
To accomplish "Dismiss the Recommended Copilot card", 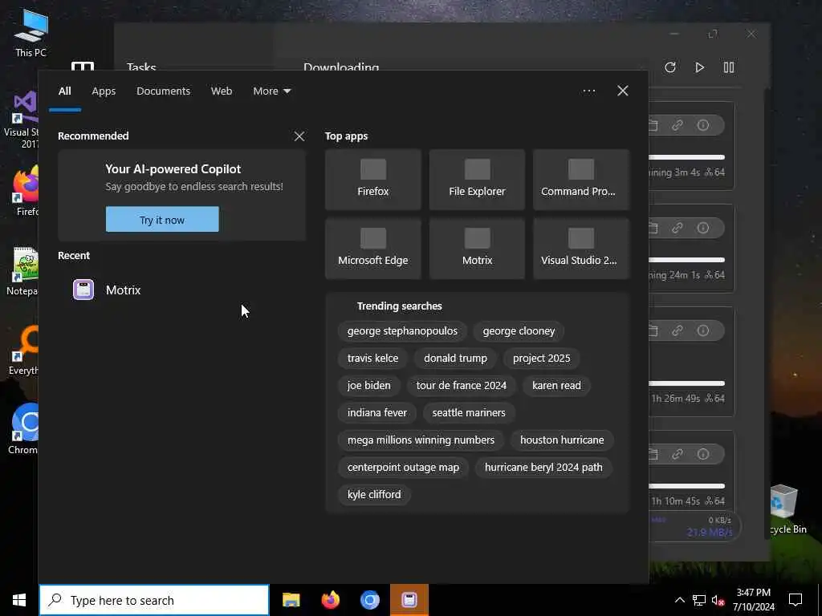I will coord(299,136).
